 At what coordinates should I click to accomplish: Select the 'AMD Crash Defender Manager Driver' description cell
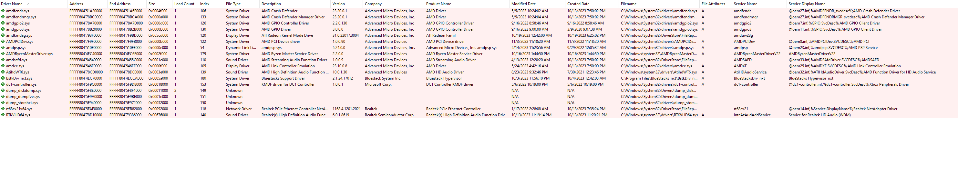click(x=293, y=17)
